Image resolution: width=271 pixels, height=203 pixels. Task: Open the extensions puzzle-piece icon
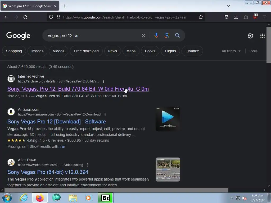(x=246, y=17)
